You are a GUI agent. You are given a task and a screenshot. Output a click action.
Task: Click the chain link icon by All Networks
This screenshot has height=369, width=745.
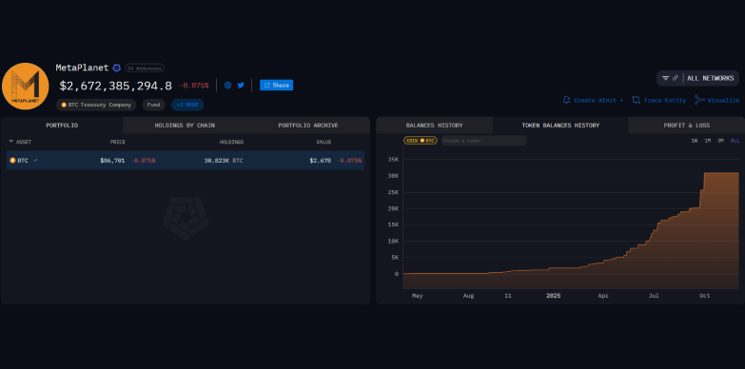[676, 78]
